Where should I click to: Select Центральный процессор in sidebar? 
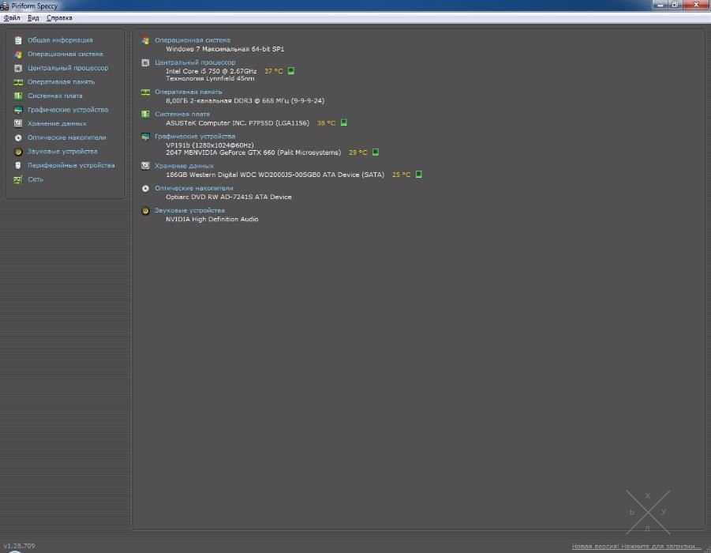coord(68,68)
